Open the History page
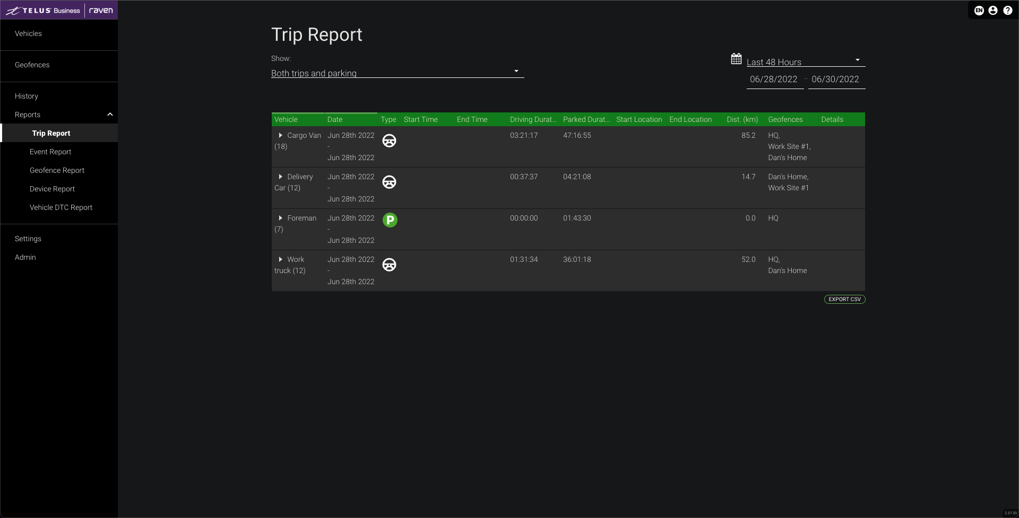The height and width of the screenshot is (518, 1019). [x=27, y=96]
